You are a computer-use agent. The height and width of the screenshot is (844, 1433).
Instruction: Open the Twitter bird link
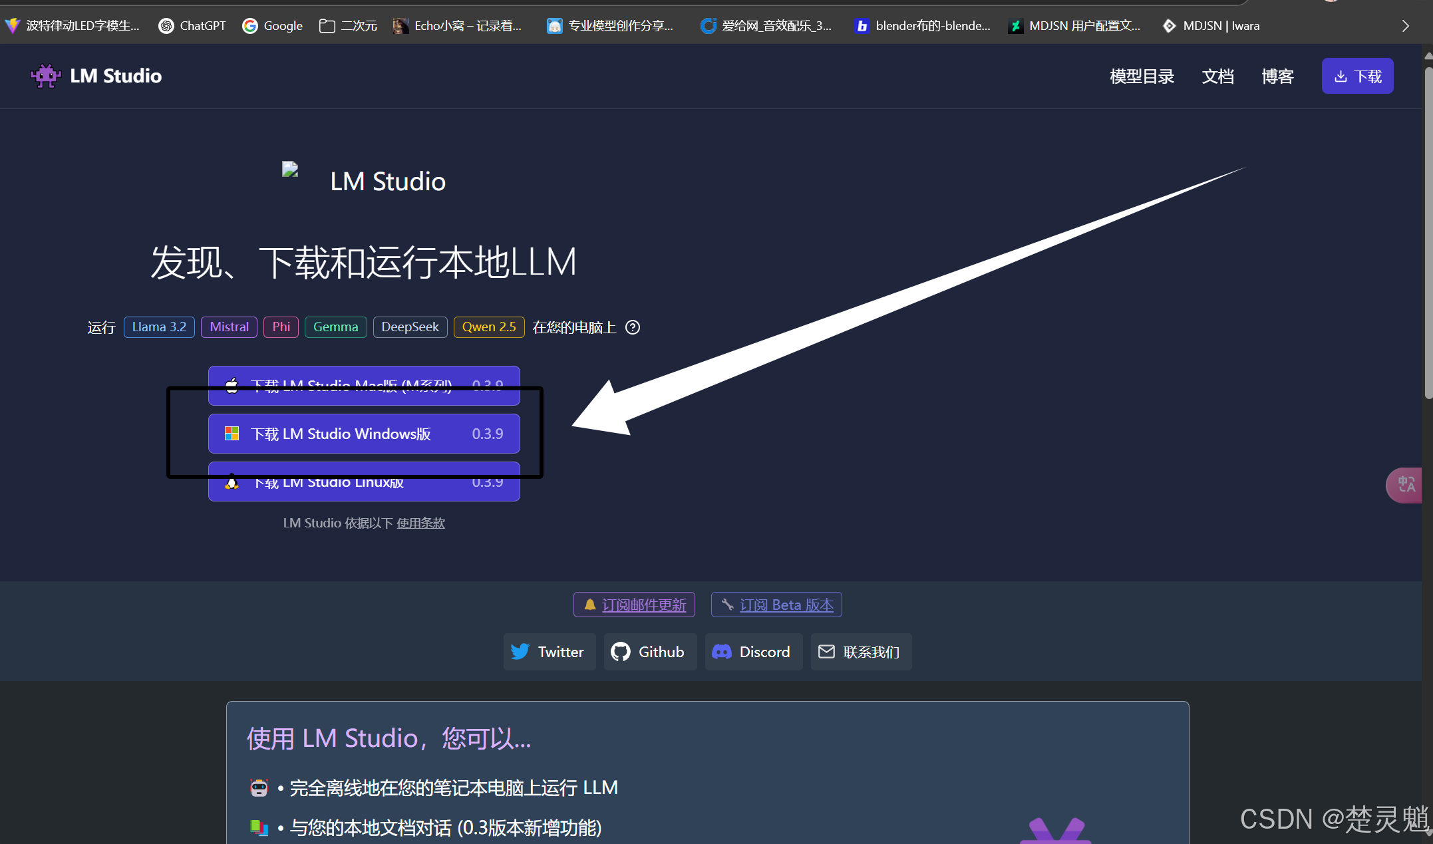click(x=548, y=652)
